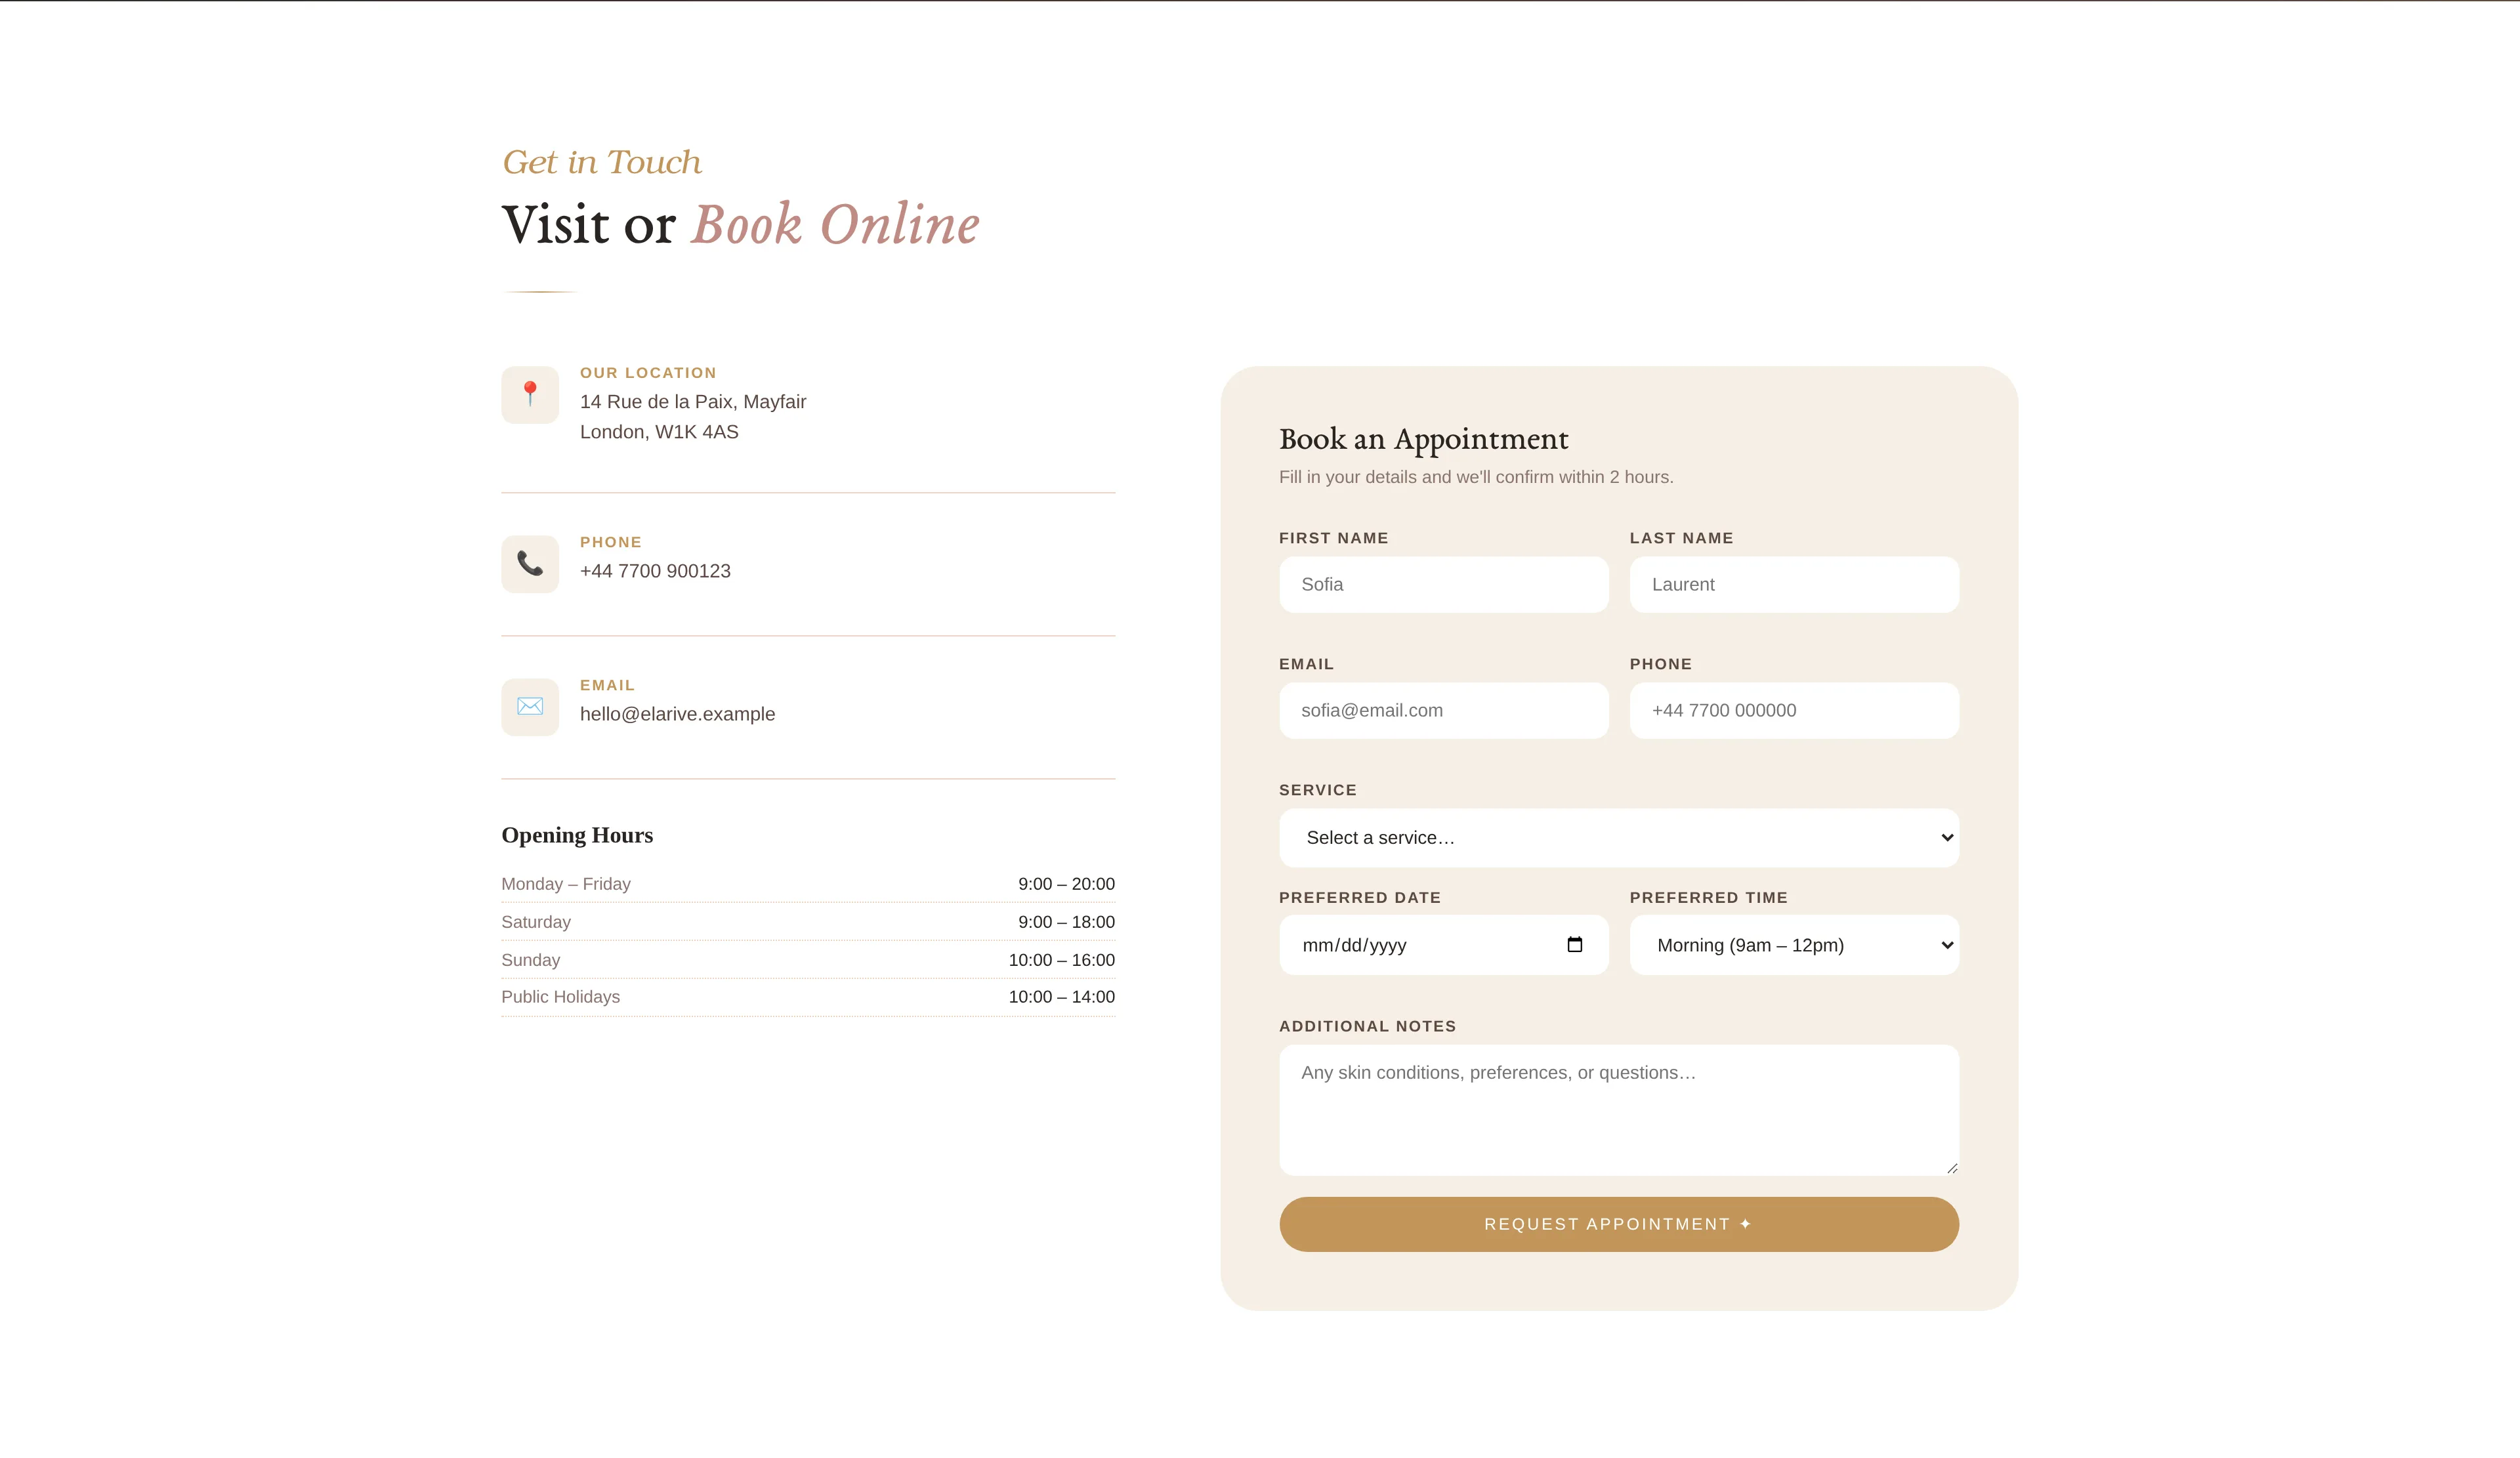This screenshot has height=1458, width=2520.
Task: Click the Saturday row label
Action: [x=536, y=922]
